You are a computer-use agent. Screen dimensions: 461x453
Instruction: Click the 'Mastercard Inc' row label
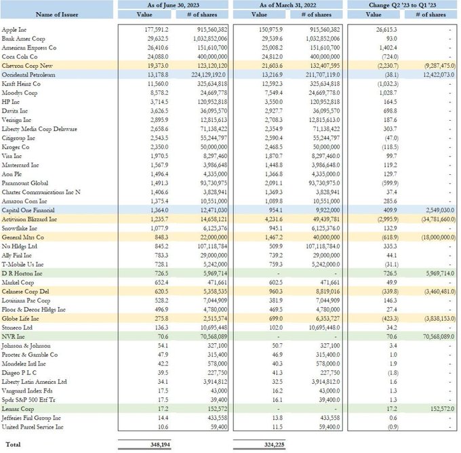click(20, 165)
